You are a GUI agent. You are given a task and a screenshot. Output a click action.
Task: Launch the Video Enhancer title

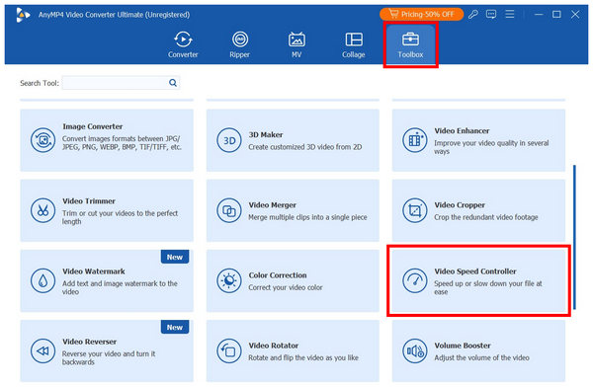coord(462,130)
